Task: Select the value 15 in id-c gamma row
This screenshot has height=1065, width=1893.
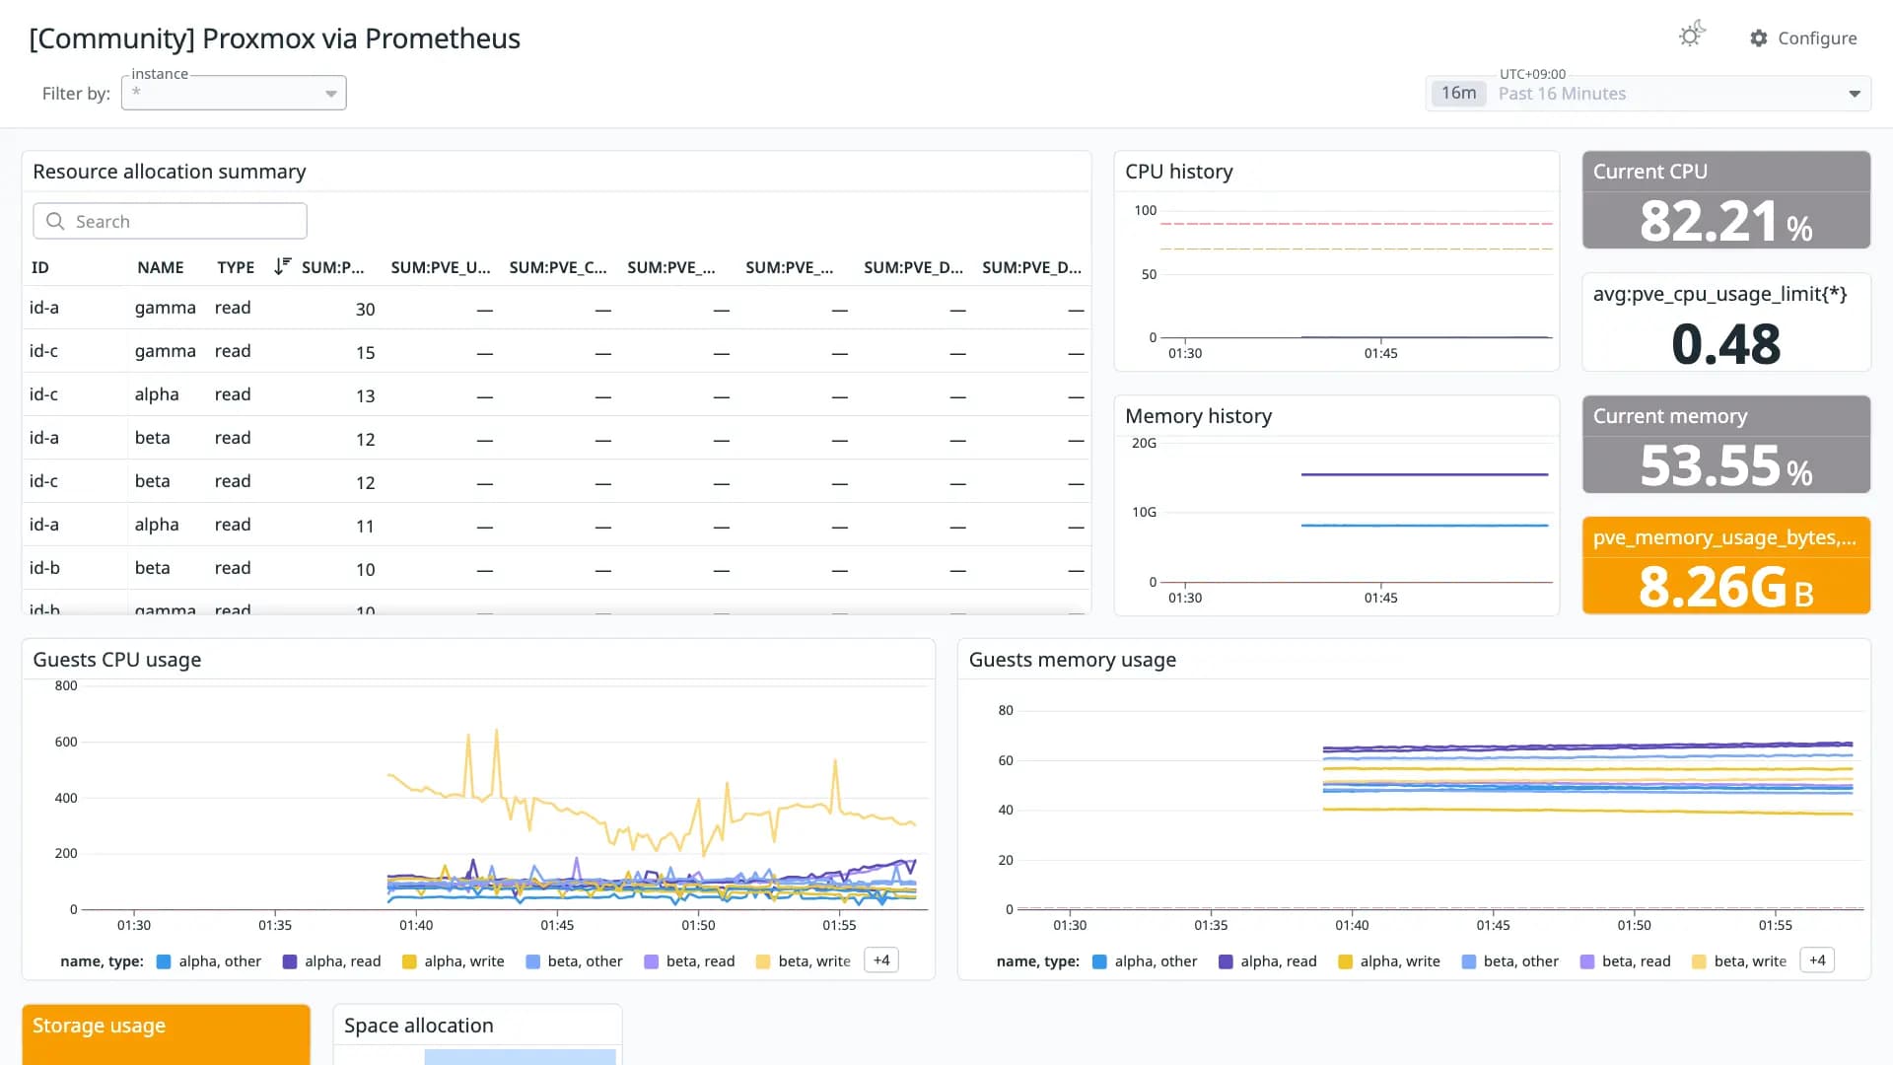Action: click(x=365, y=353)
